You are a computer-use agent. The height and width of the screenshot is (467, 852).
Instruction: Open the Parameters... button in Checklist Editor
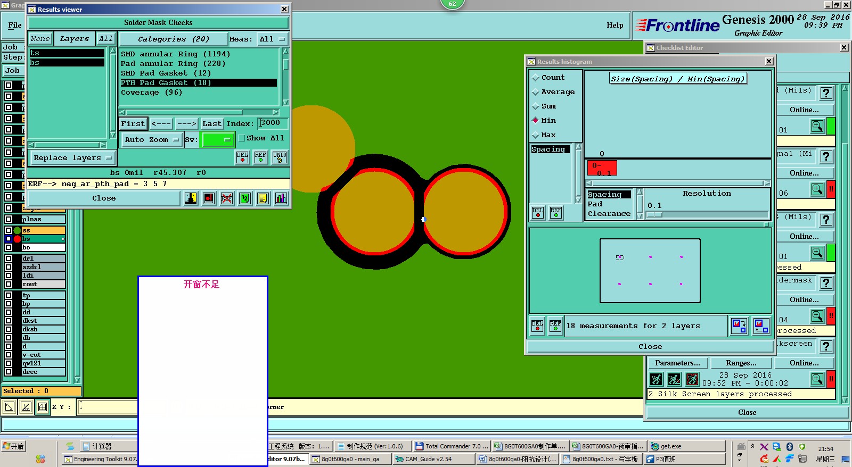[677, 363]
